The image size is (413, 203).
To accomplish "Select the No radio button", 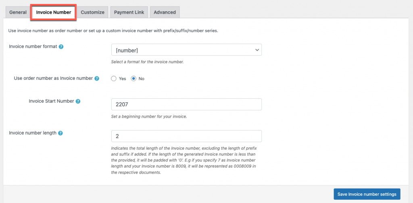I will 133,79.
